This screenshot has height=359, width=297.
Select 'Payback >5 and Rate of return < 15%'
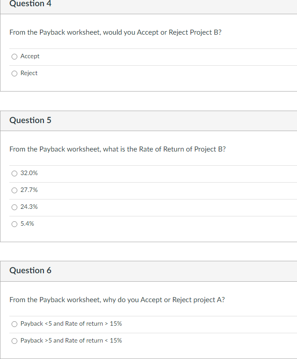14,341
